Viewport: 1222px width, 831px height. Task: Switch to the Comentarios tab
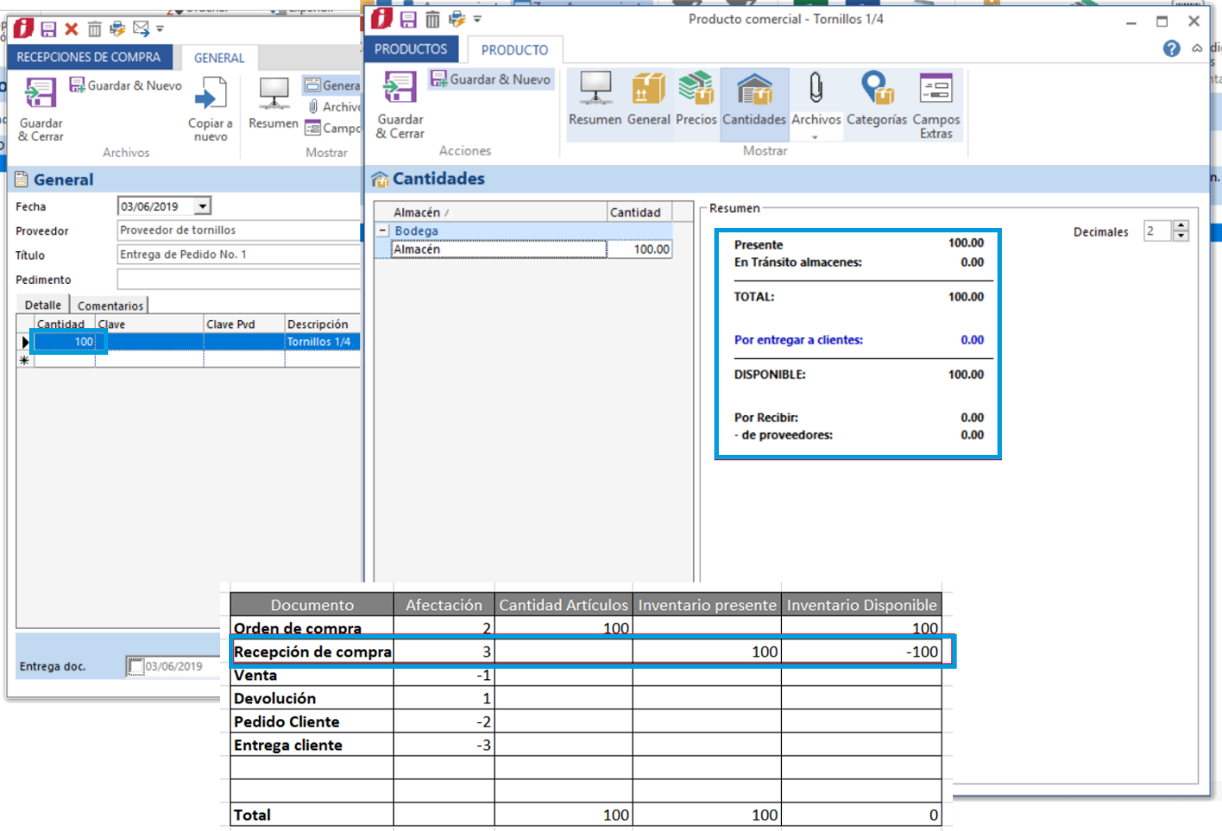click(x=110, y=306)
